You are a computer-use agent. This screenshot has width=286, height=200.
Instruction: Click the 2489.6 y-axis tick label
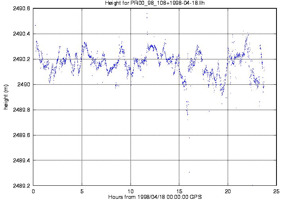[x=22, y=135]
